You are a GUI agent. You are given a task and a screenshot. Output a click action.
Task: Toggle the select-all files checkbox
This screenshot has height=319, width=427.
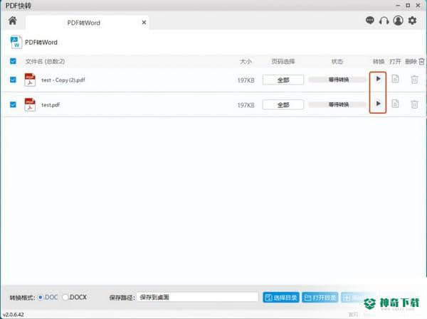[x=13, y=61]
